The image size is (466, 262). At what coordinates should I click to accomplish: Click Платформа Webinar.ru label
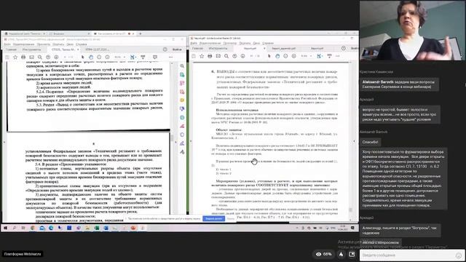[x=23, y=254]
